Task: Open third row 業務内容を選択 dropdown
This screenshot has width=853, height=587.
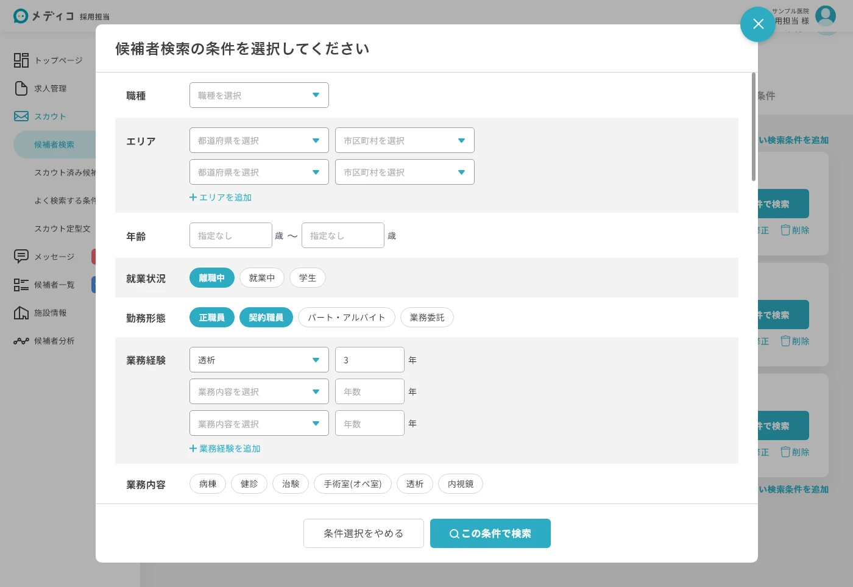Action: pyautogui.click(x=259, y=423)
